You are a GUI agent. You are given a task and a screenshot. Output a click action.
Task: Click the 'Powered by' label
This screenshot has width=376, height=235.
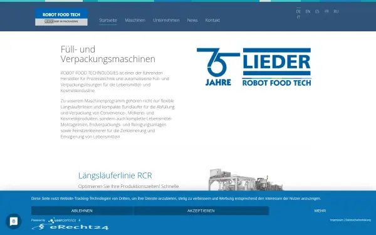tap(38, 220)
